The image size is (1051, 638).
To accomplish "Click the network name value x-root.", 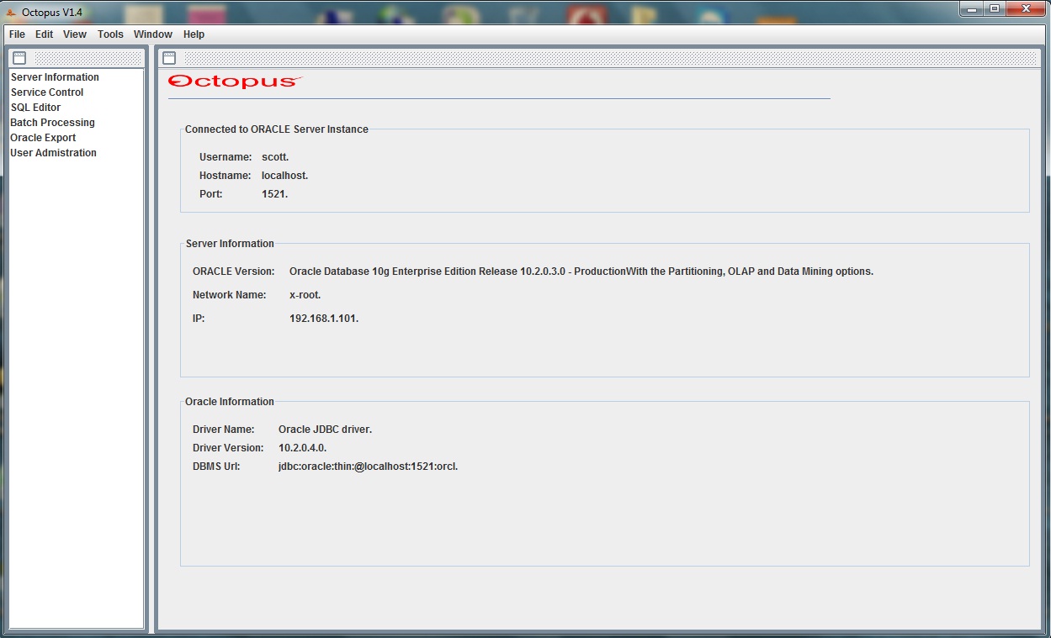I will tap(305, 295).
